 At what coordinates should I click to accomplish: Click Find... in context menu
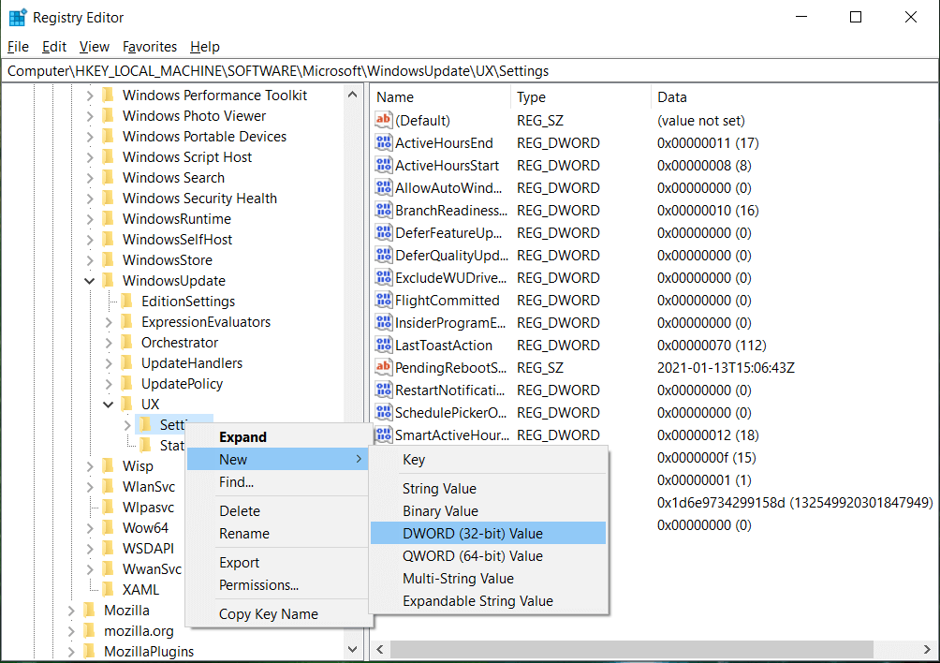coord(277,482)
